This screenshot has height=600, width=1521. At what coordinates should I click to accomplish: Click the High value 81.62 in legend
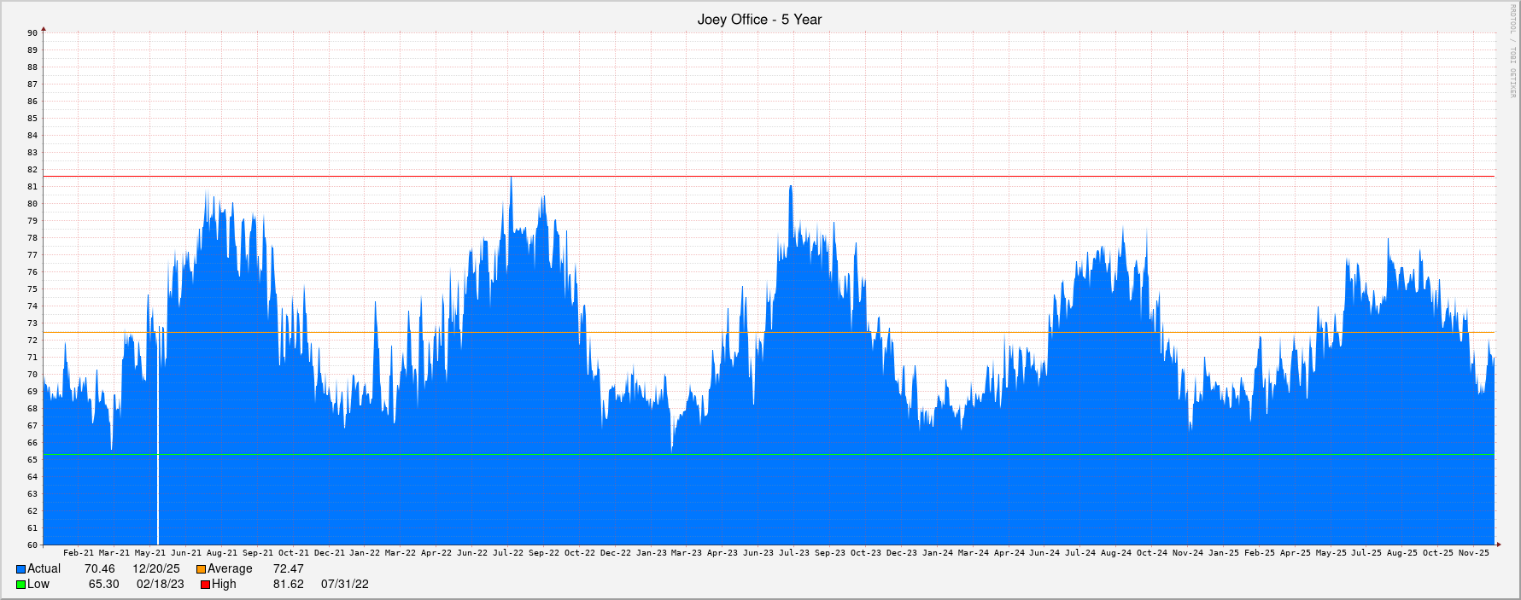click(288, 585)
